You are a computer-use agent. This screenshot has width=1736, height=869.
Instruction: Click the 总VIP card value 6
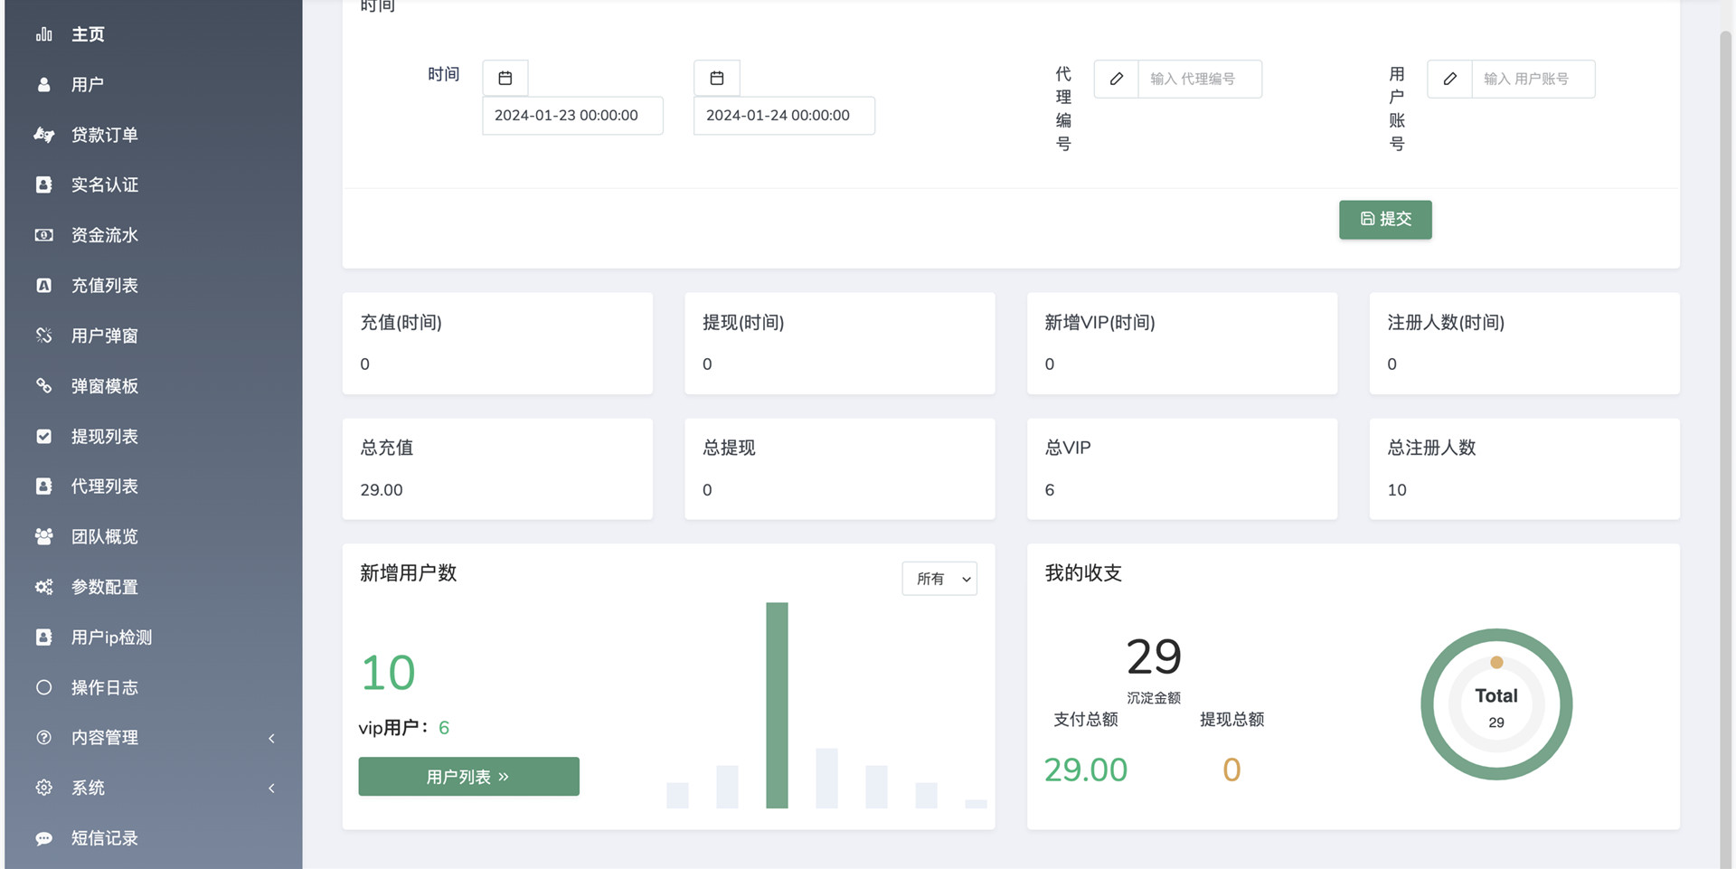point(1050,490)
